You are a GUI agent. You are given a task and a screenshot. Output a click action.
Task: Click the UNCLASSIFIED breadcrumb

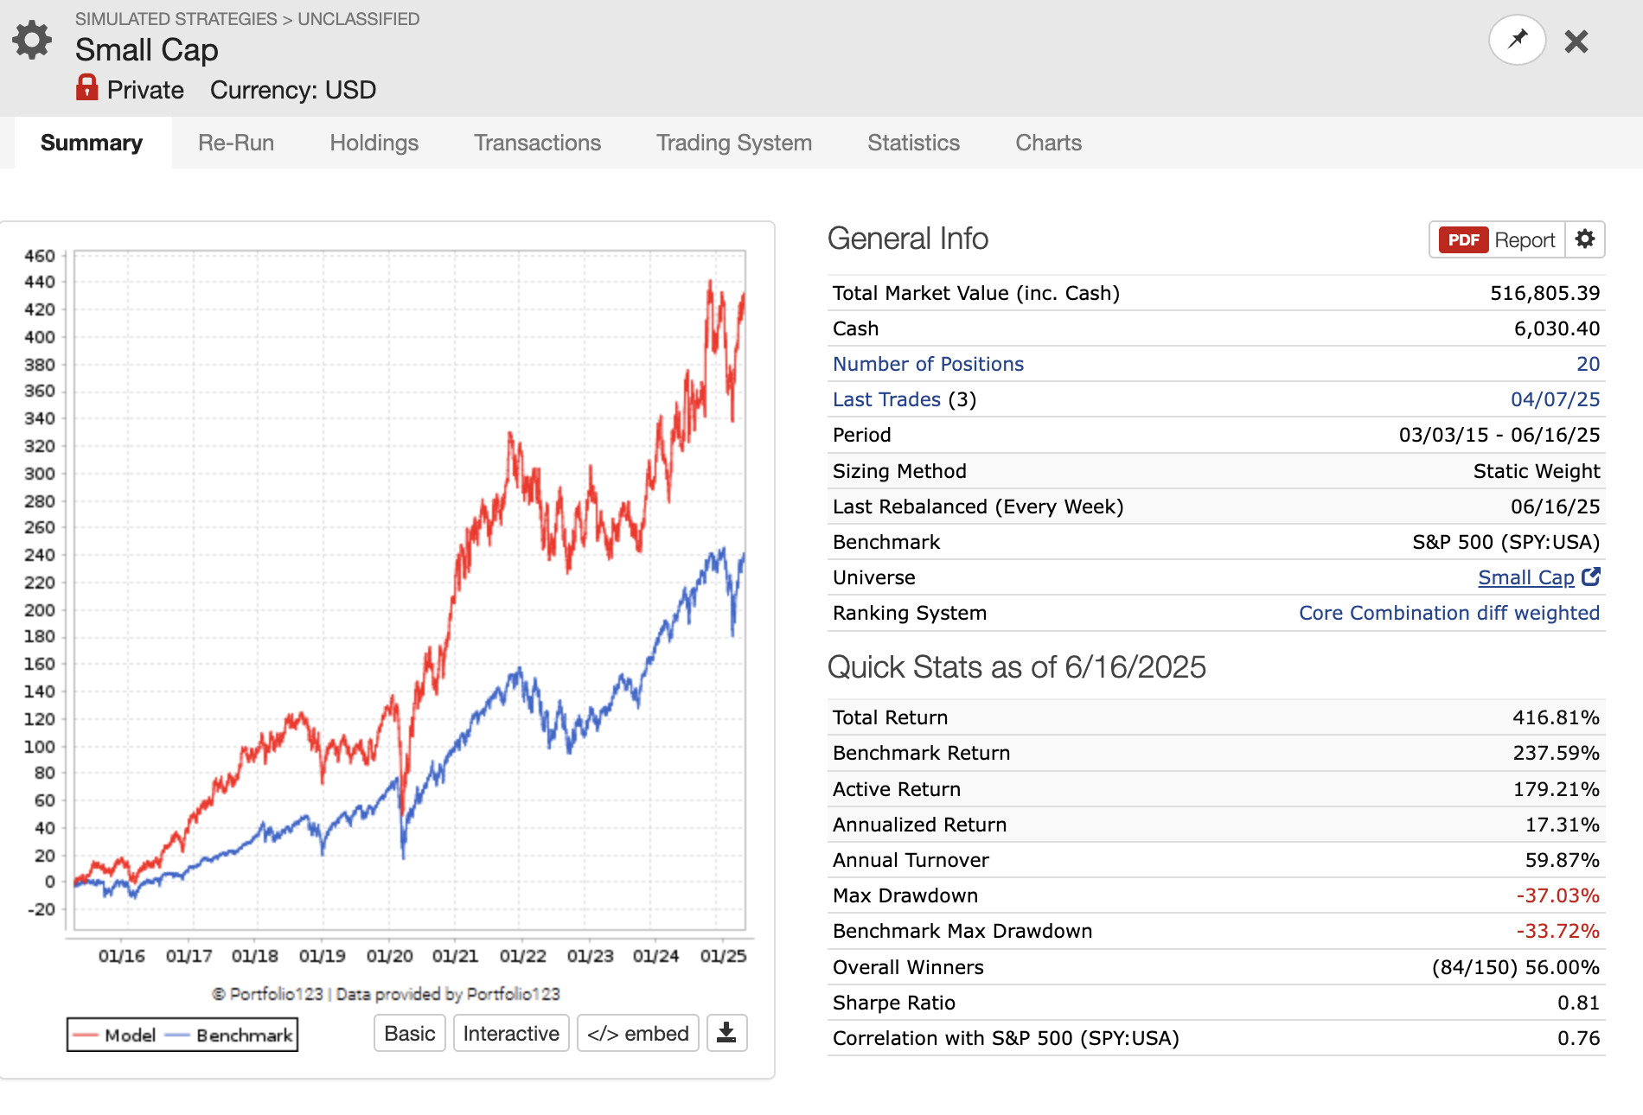click(359, 19)
